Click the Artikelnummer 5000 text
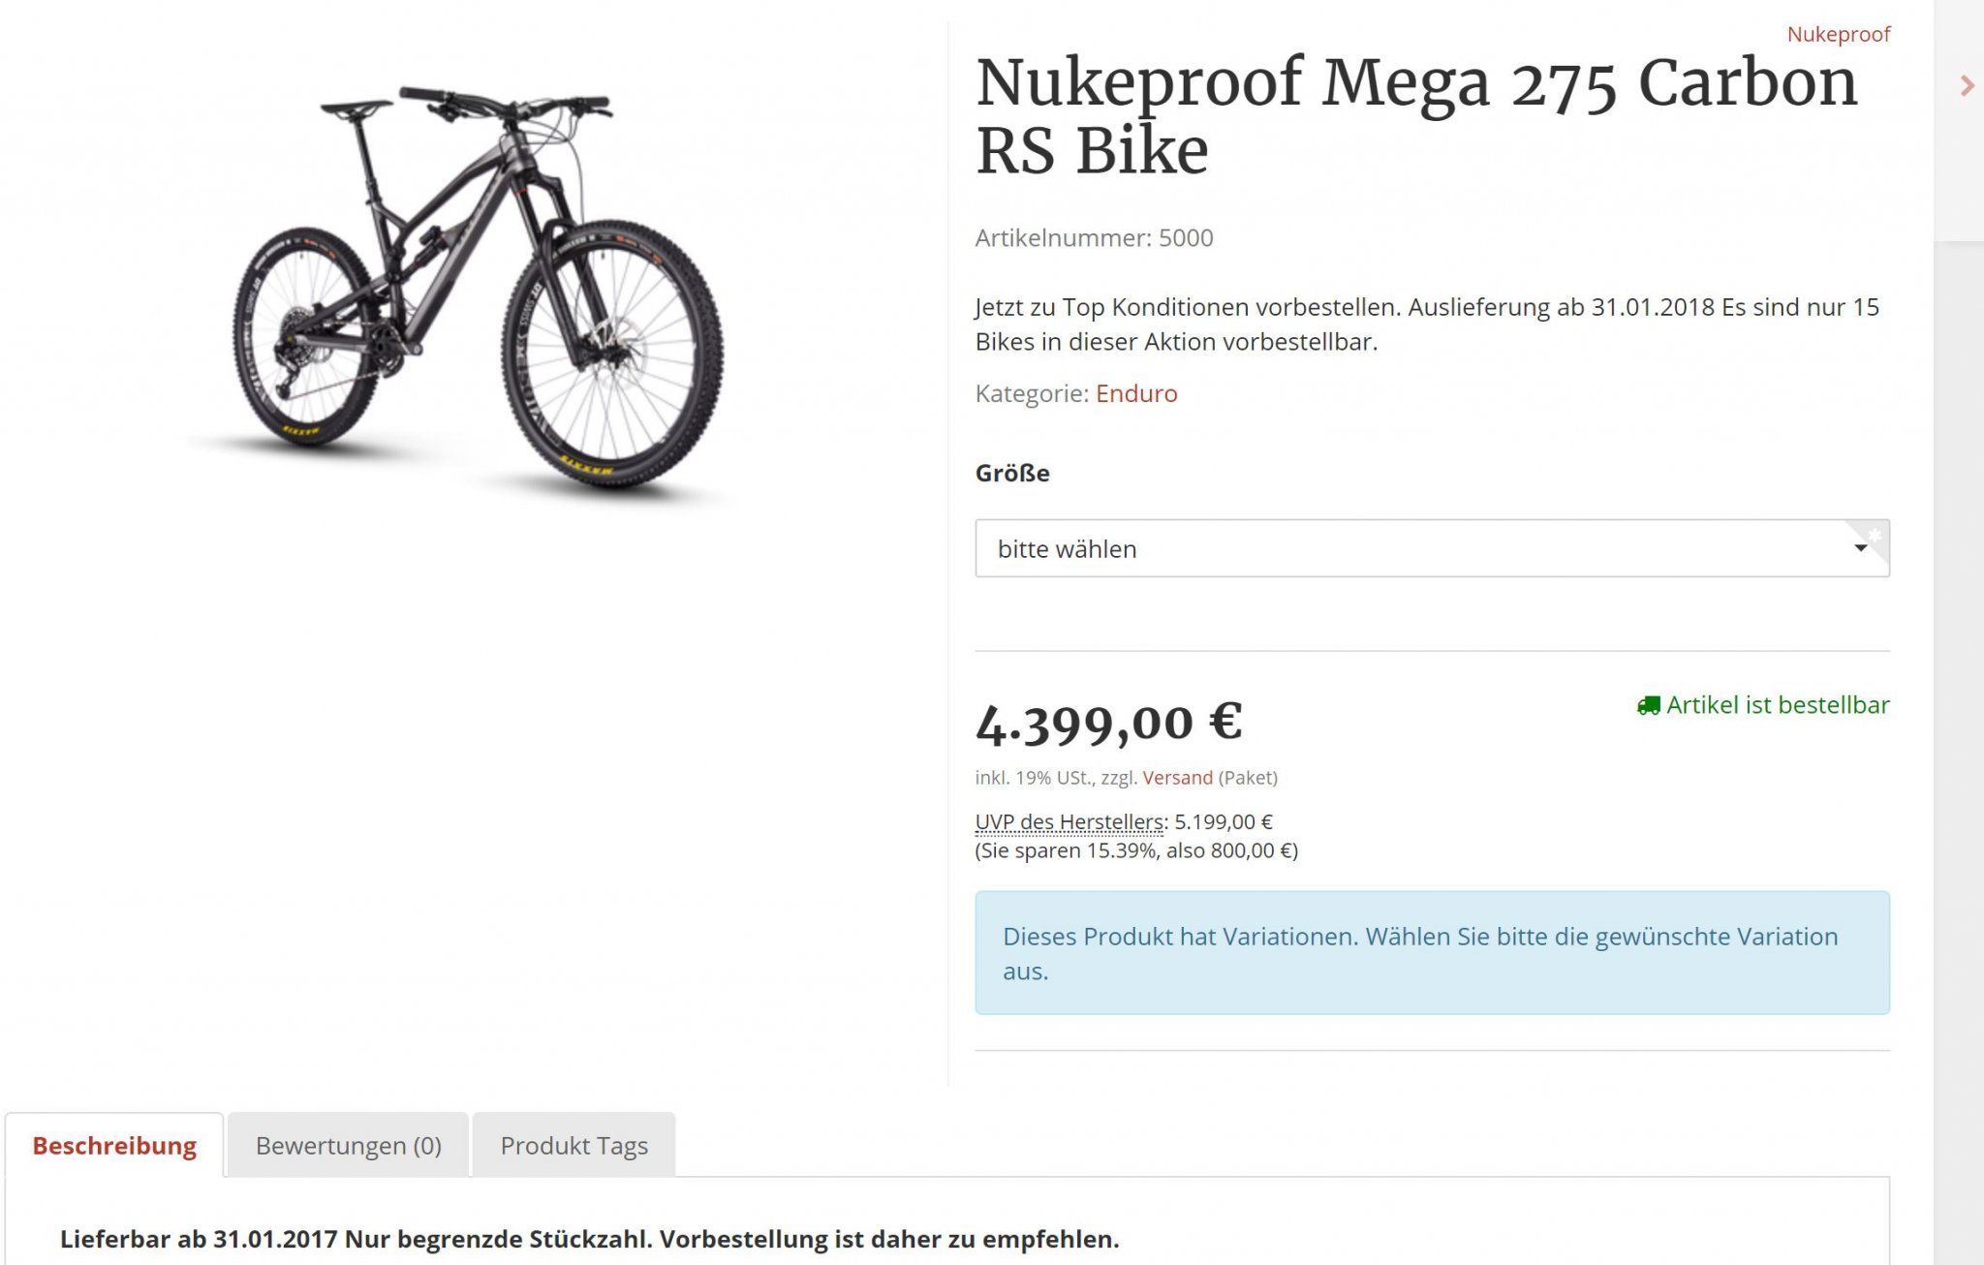 tap(1094, 238)
